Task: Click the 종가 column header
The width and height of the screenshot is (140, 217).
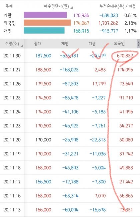Action: tap(38, 44)
